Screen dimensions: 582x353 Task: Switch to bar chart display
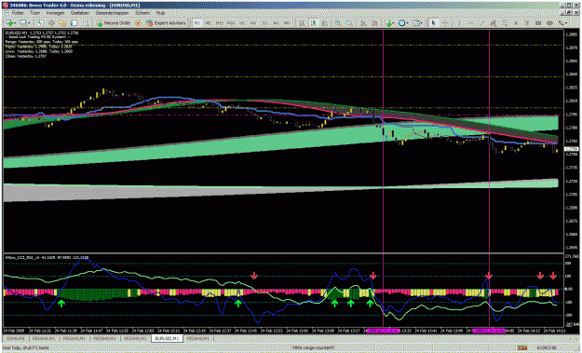(302, 23)
